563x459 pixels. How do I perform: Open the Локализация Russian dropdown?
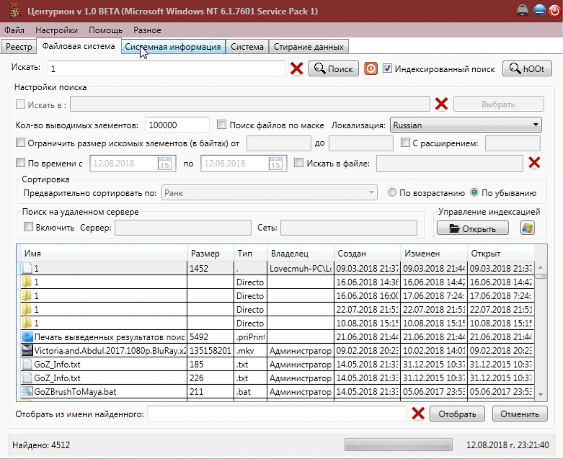pos(466,125)
